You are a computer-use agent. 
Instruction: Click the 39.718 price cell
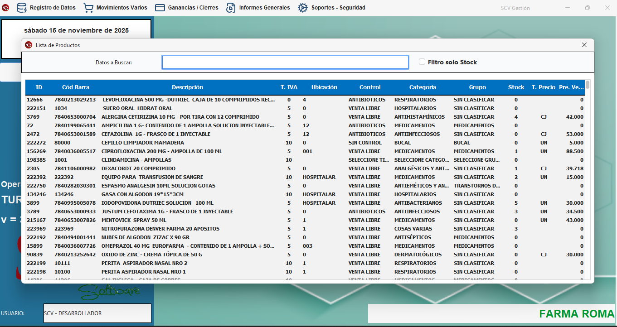pyautogui.click(x=574, y=168)
